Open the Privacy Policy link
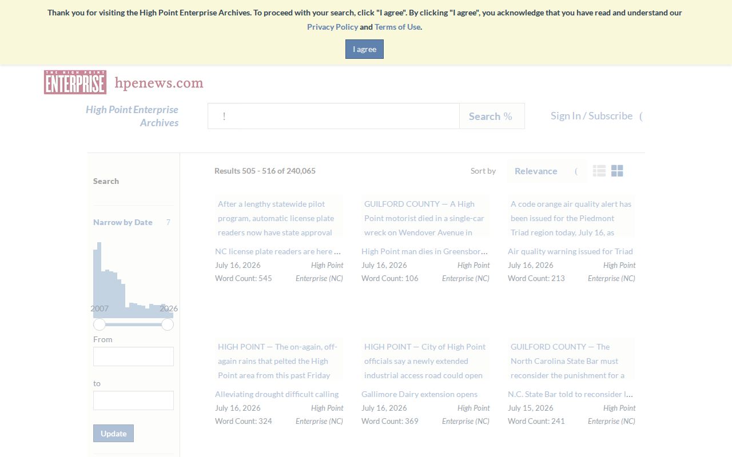The width and height of the screenshot is (732, 457). tap(332, 27)
